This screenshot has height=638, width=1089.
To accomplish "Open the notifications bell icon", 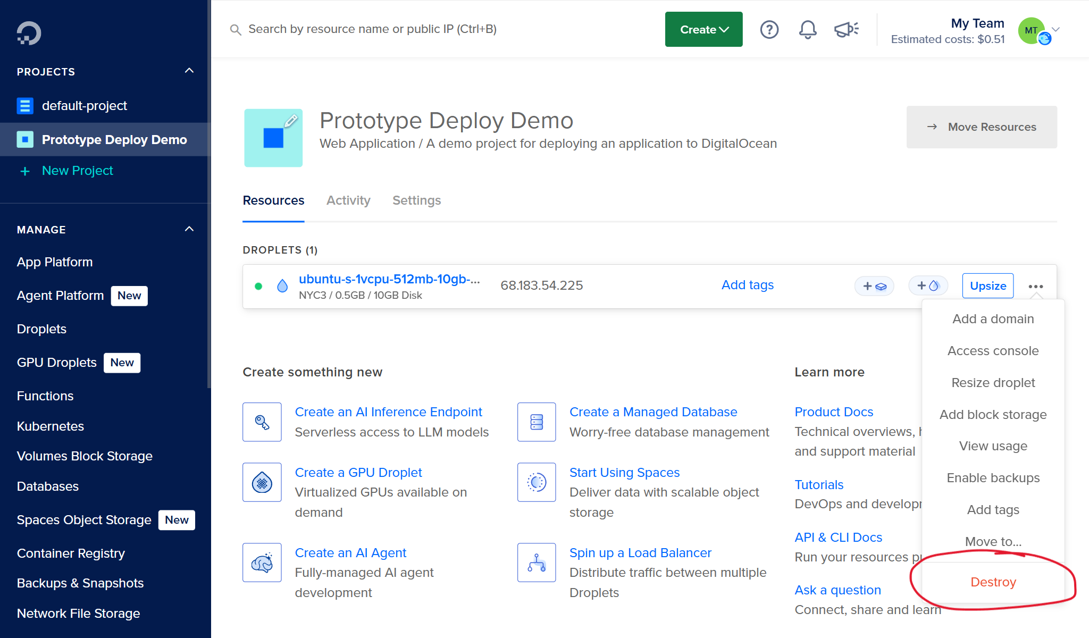I will click(807, 29).
